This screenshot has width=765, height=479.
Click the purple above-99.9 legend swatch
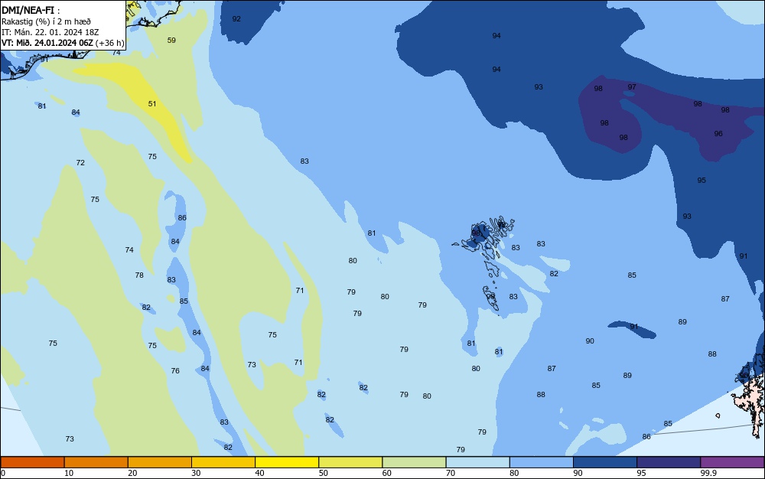(732, 462)
